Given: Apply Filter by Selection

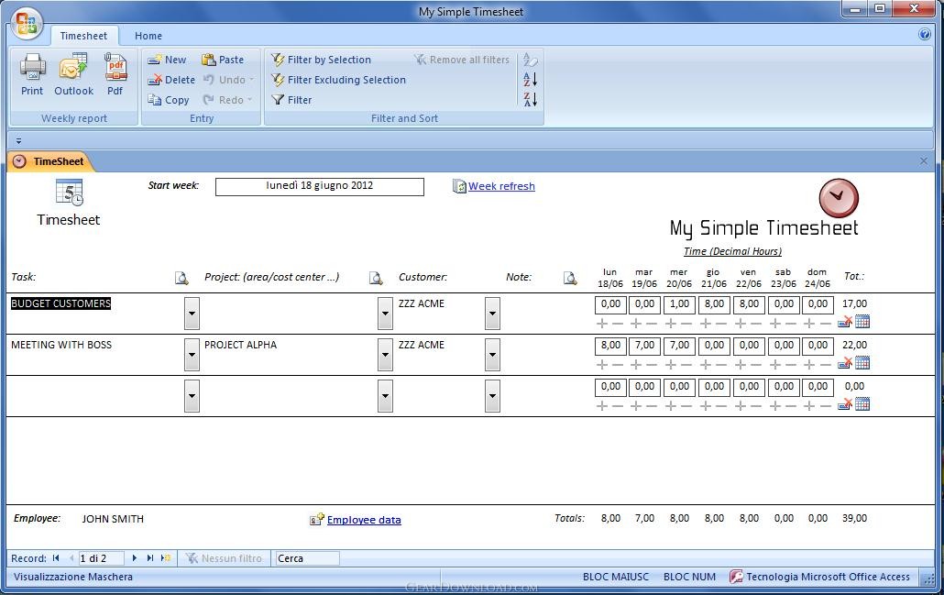Looking at the screenshot, I should coord(321,60).
